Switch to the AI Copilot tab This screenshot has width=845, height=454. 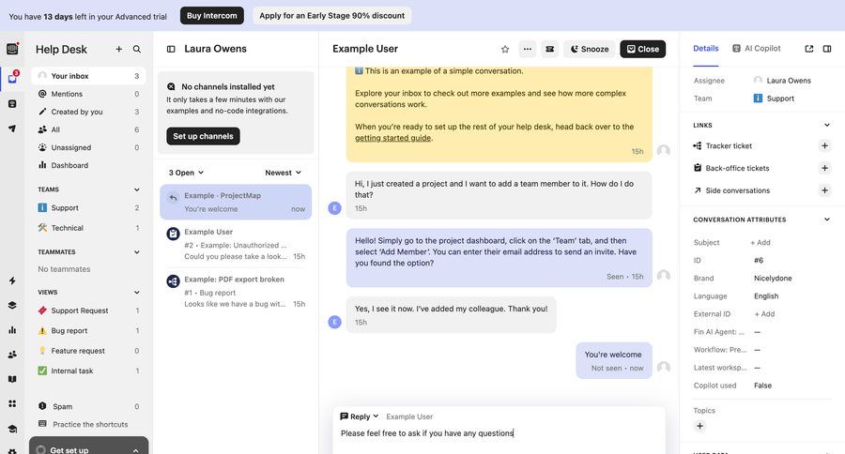[756, 49]
